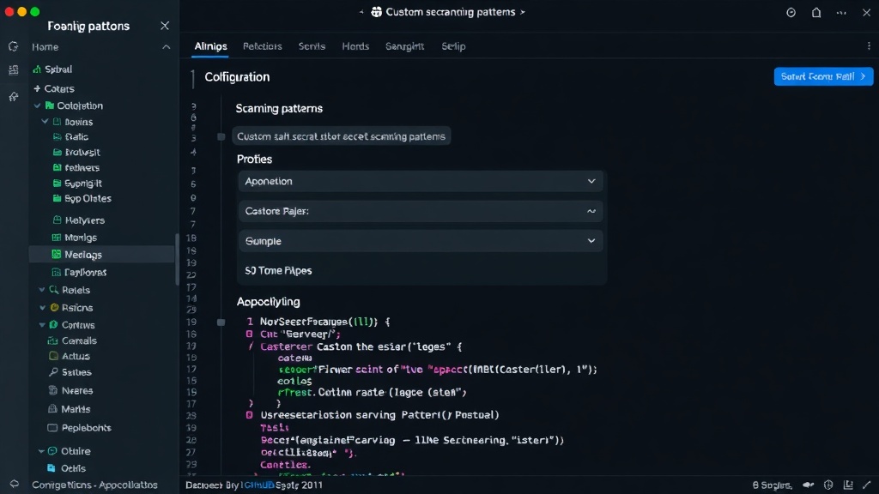Screen dimensions: 879x494
Task: Open Sytrall in the sidebar
Action: click(58, 69)
